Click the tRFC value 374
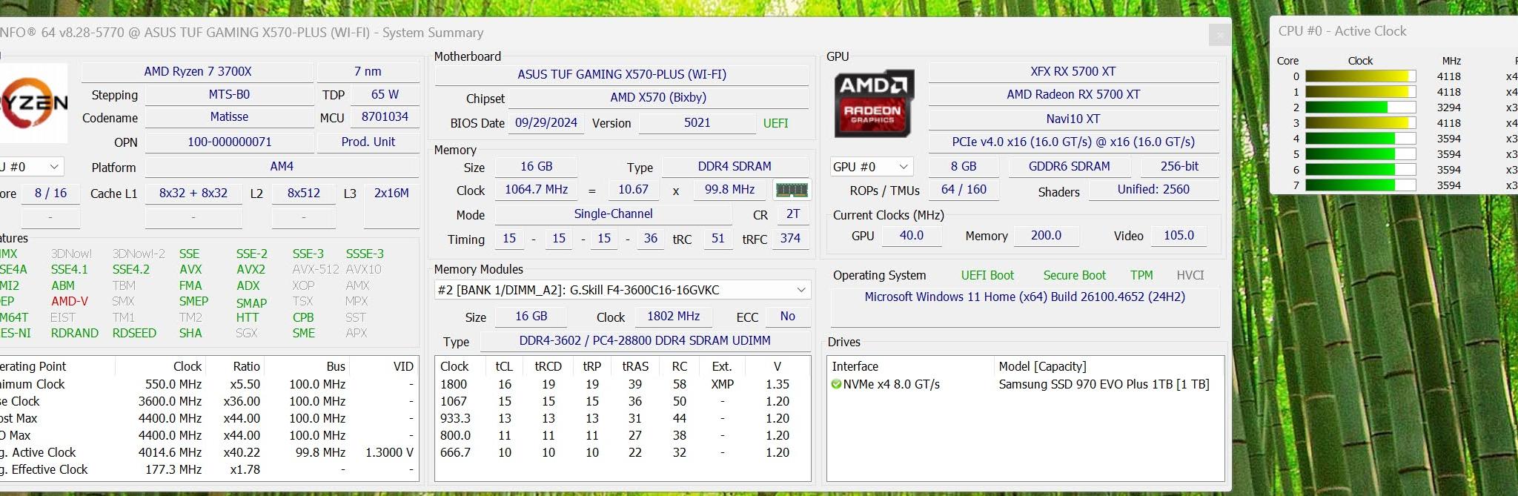The height and width of the screenshot is (496, 1518). coord(790,239)
